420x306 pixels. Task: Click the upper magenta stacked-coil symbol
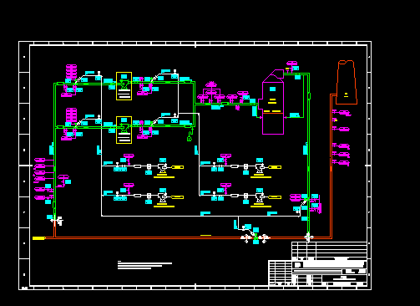point(71,72)
